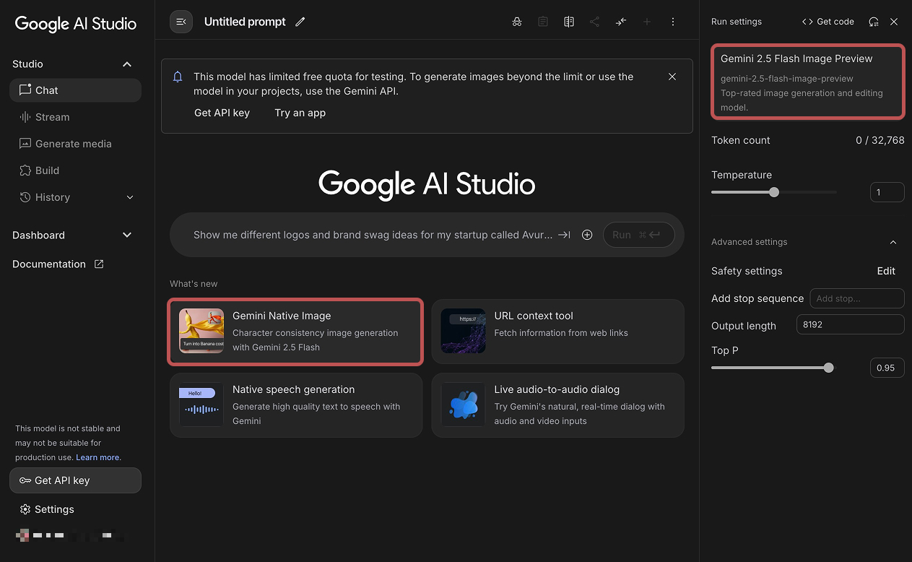Click the Run button
Viewport: 912px width, 562px height.
point(638,235)
